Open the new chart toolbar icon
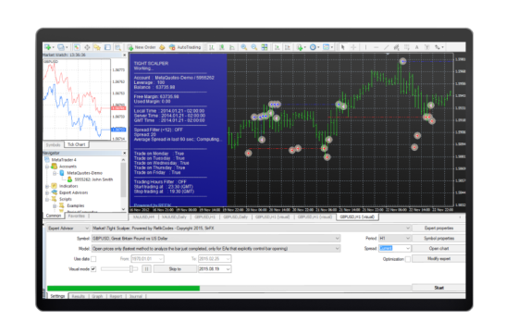The image size is (506, 334). coord(49,47)
